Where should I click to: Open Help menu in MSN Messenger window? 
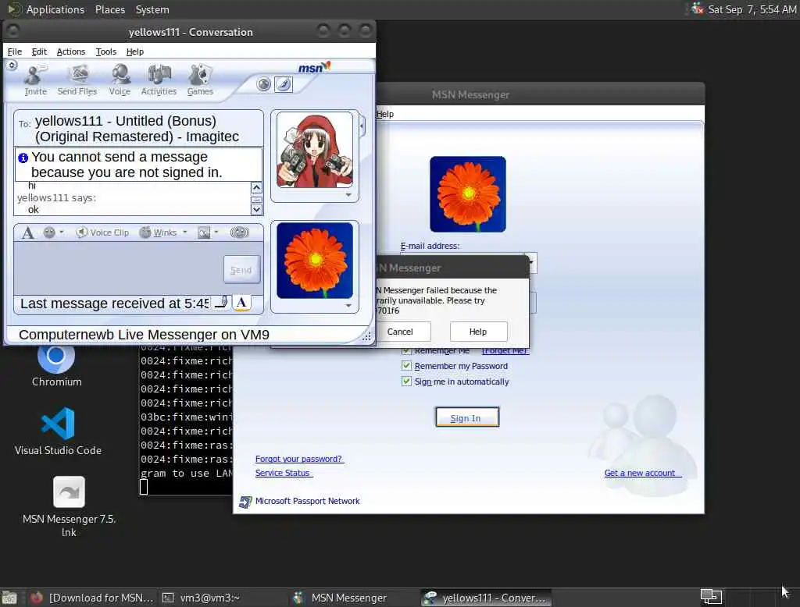pyautogui.click(x=384, y=114)
